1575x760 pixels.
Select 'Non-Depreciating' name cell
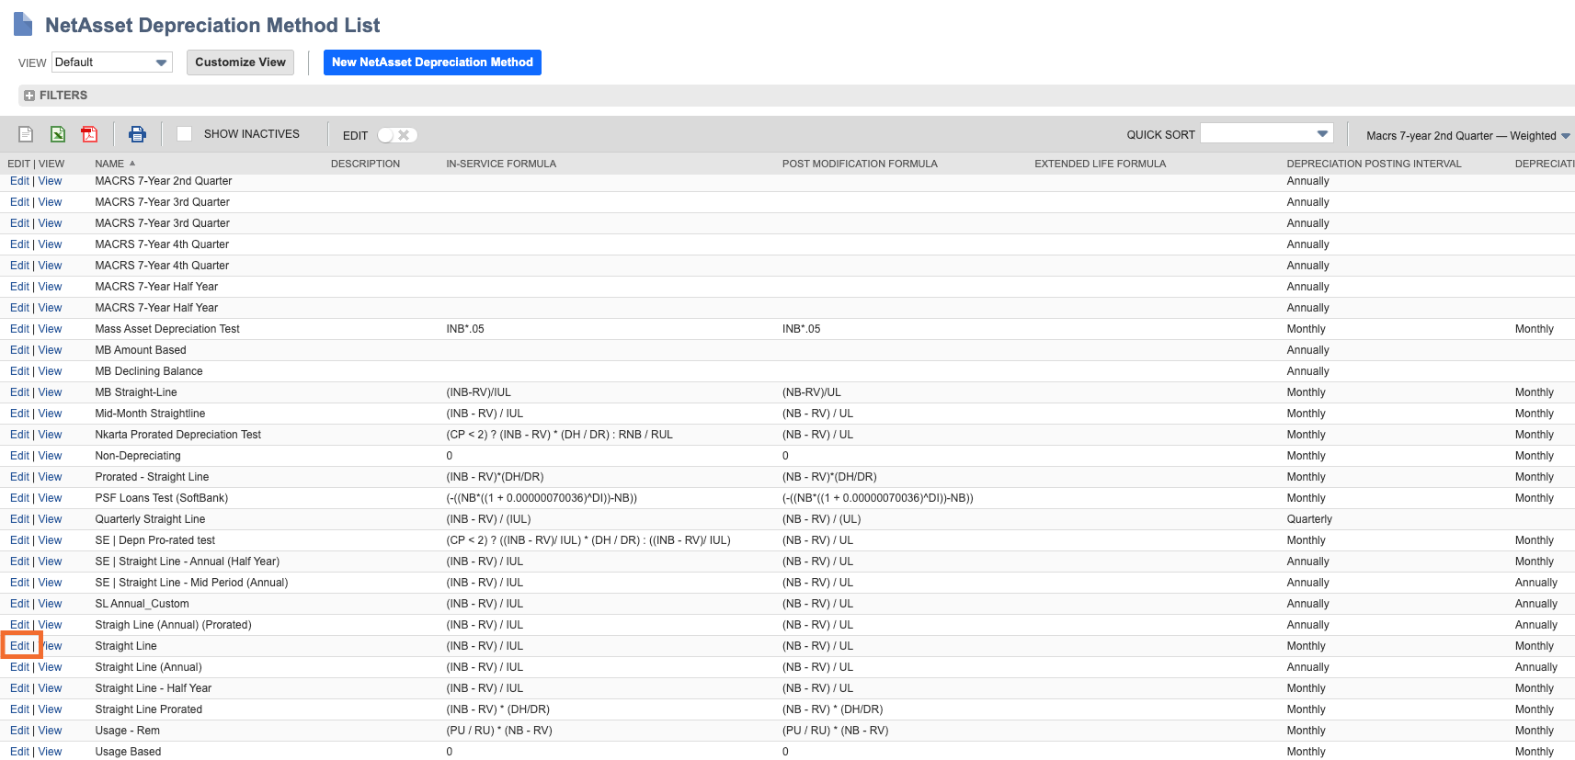pyautogui.click(x=138, y=456)
